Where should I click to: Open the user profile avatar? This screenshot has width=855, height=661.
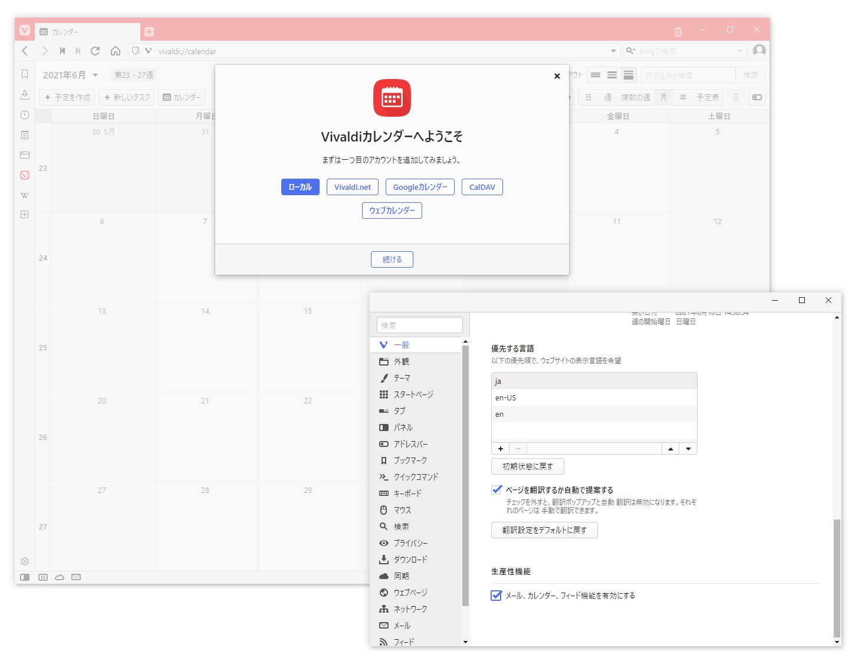point(759,51)
